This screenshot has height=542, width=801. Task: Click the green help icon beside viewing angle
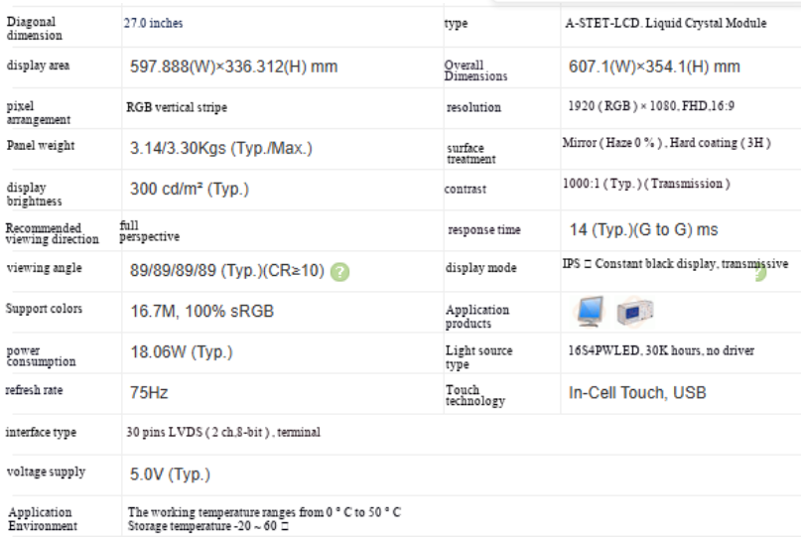339,272
